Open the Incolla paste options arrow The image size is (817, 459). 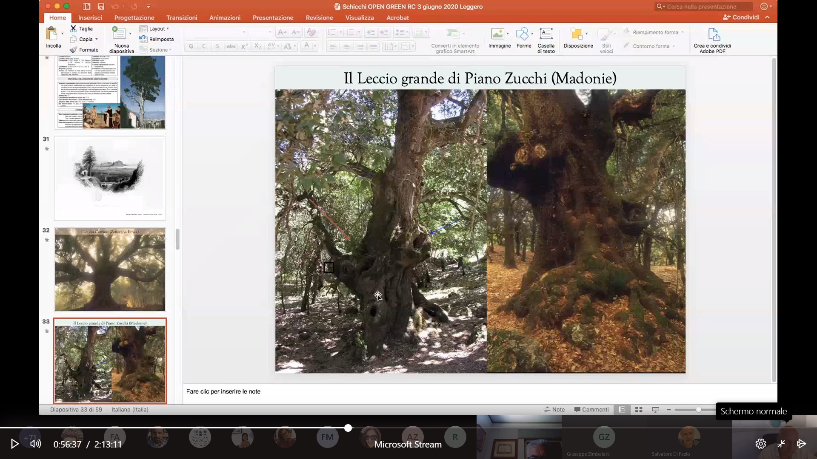point(62,34)
